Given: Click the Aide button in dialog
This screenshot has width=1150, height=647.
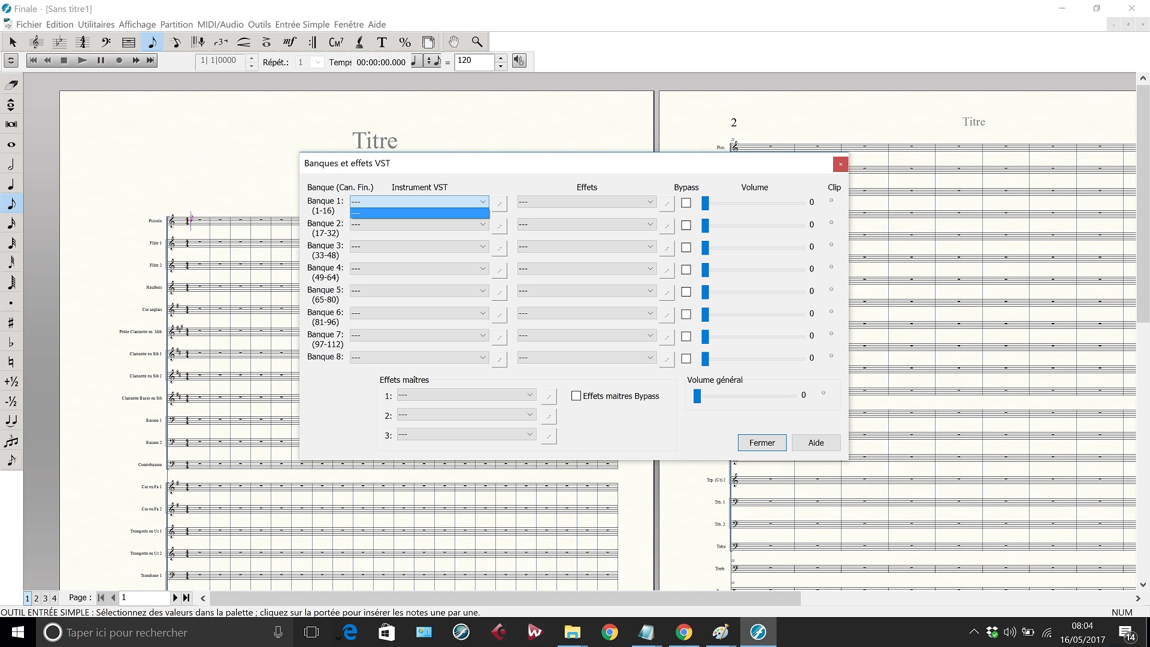Looking at the screenshot, I should (816, 443).
